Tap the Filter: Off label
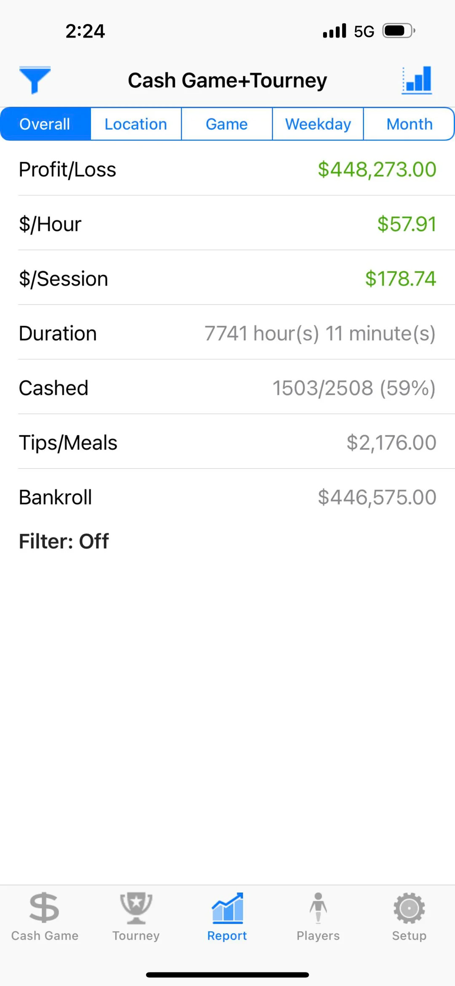 64,541
